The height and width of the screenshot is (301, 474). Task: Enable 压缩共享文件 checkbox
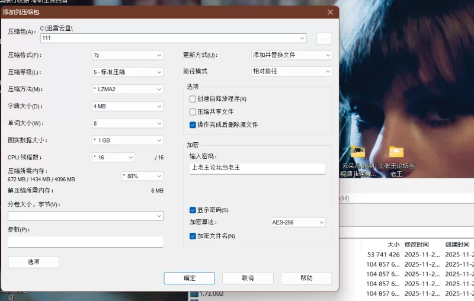(x=193, y=112)
